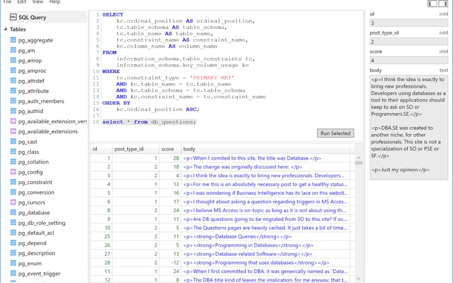Click the pg_config view icon

point(13,172)
